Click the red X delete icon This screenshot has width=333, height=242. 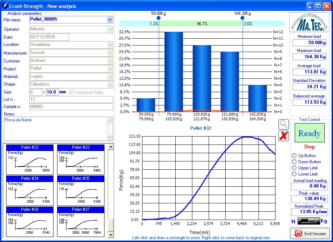coord(284,136)
